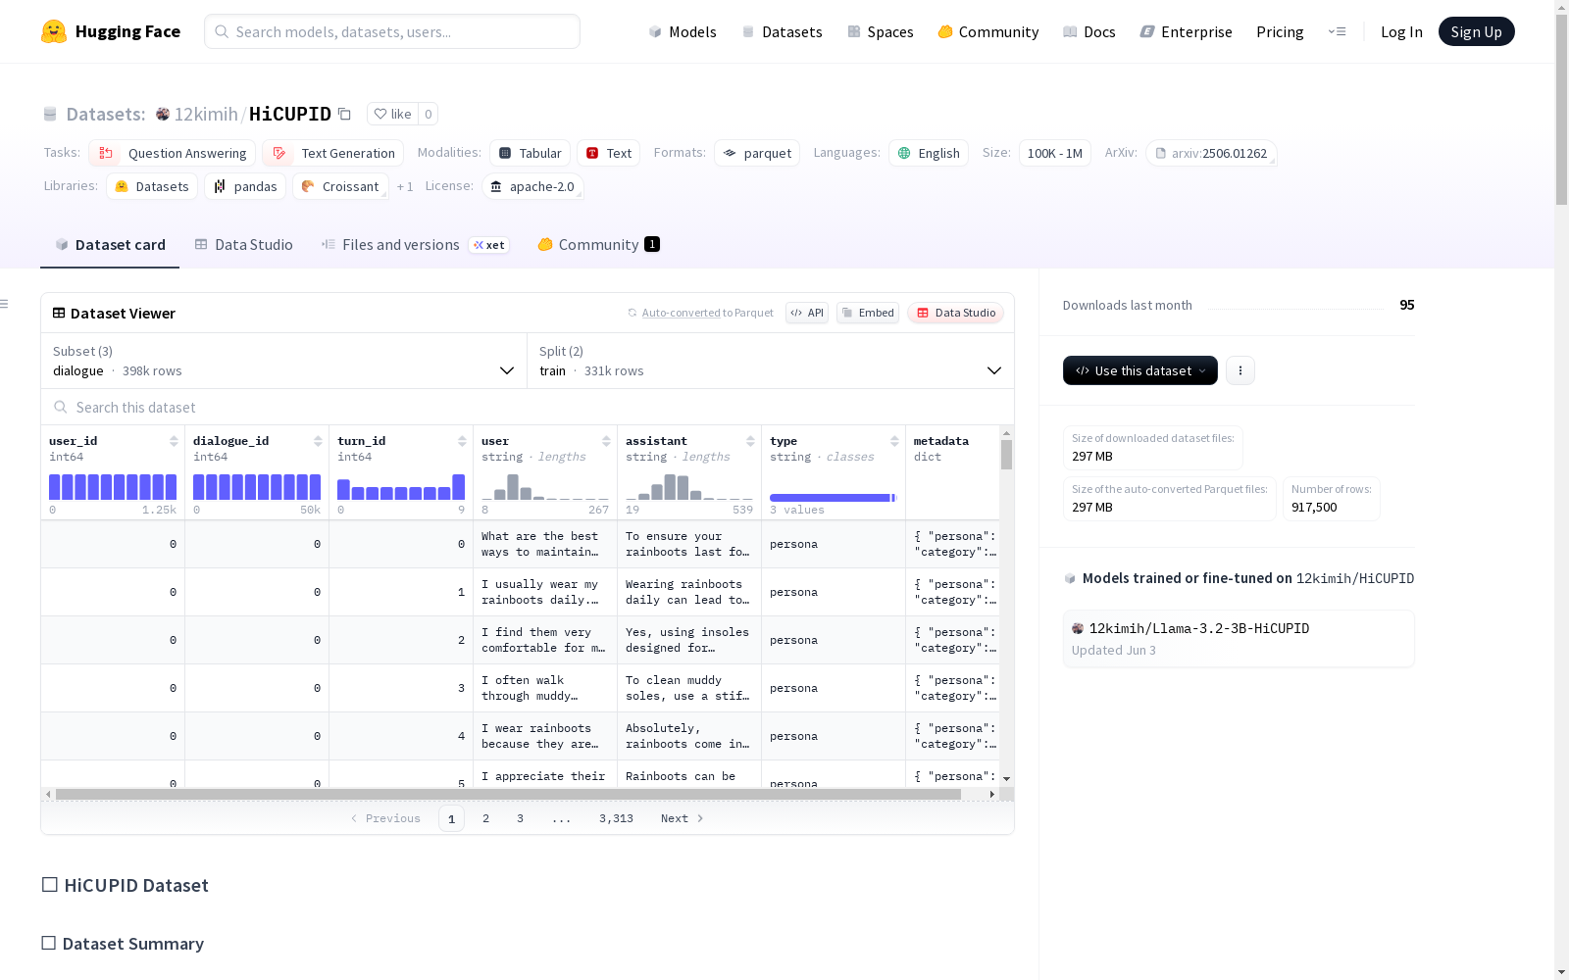Sort by the user_id column
Image resolution: width=1569 pixels, height=980 pixels.
click(174, 441)
